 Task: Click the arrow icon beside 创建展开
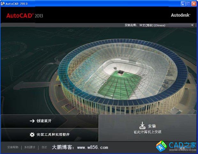(32, 121)
